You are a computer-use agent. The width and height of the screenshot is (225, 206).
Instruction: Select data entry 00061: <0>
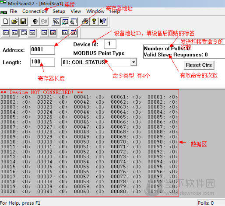coord(126,97)
